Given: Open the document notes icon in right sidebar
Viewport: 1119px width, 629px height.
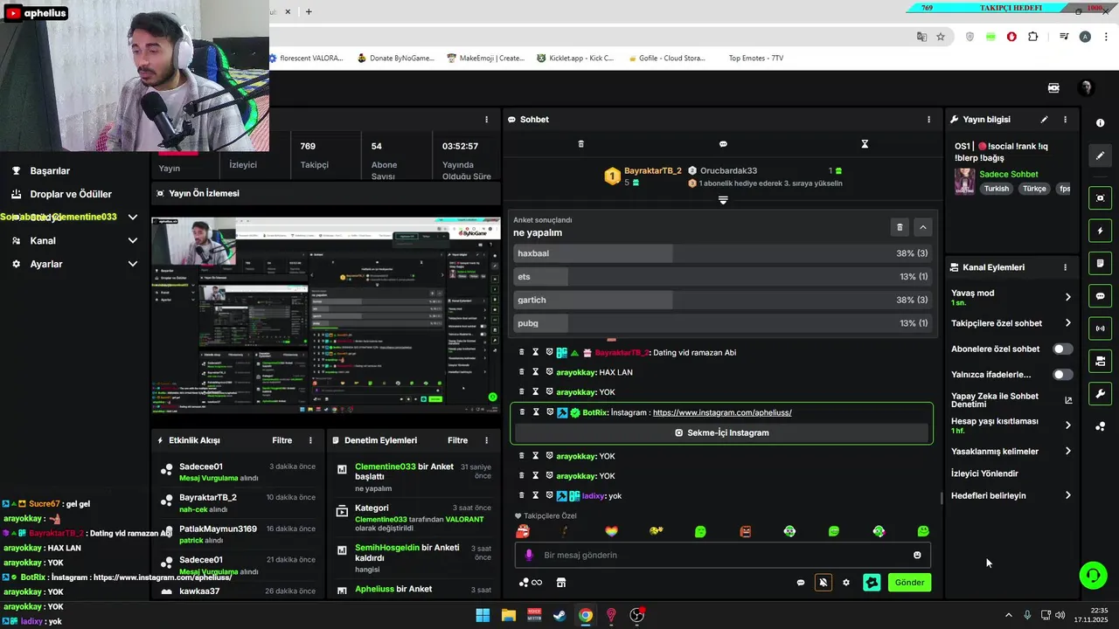Looking at the screenshot, I should (1100, 263).
